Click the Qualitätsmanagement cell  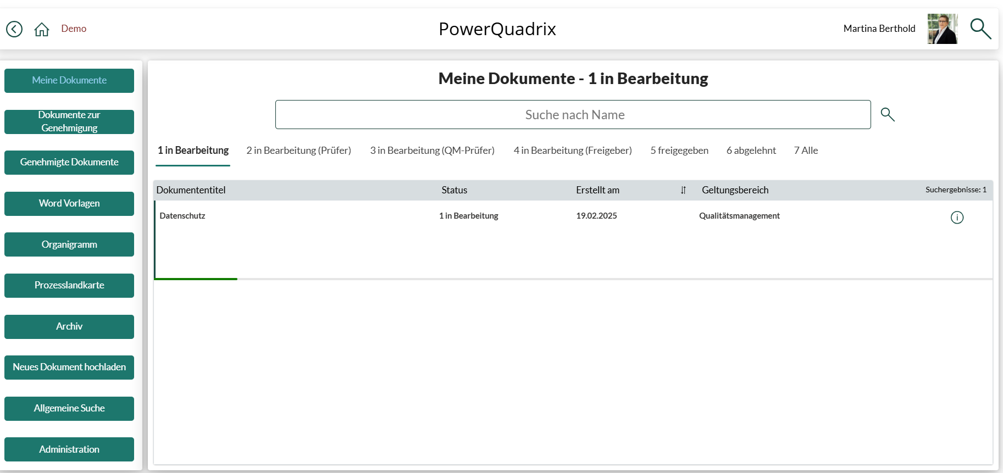(x=739, y=216)
